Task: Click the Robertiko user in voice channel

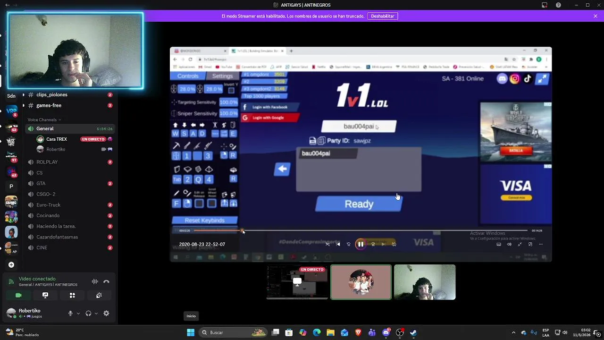Action: click(x=75, y=149)
